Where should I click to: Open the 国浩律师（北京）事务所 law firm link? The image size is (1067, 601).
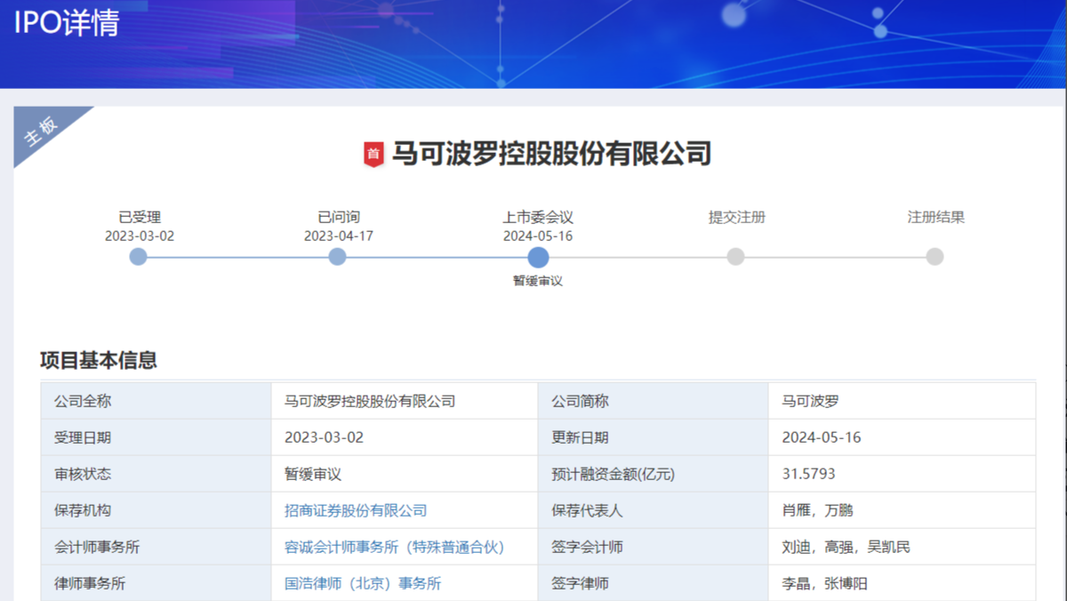pos(363,583)
